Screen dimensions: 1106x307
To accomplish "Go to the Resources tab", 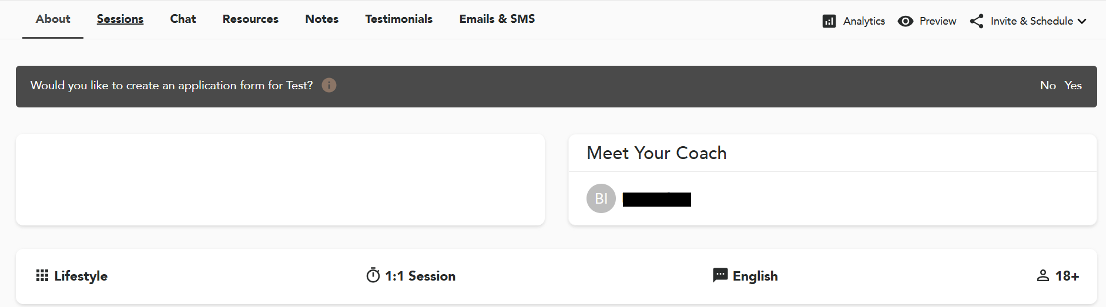I will [250, 19].
